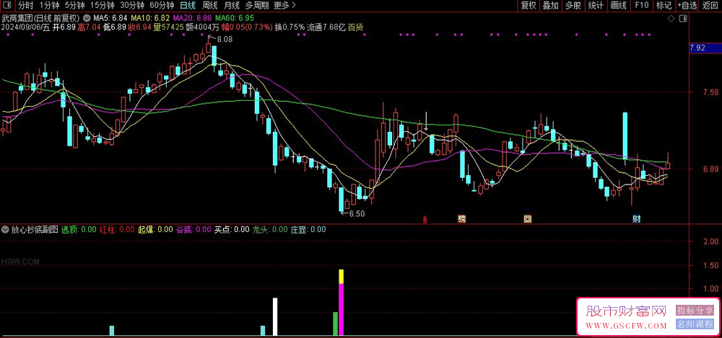Click the MA10: 6.82 indicator value

tap(150, 18)
